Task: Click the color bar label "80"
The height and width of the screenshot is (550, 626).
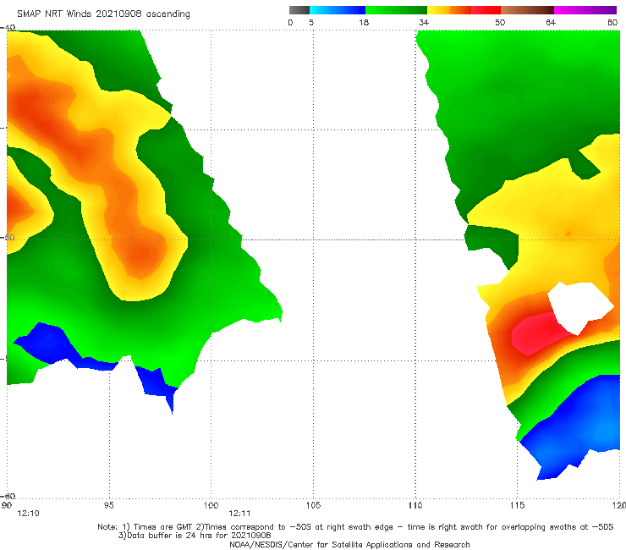Action: coord(612,22)
